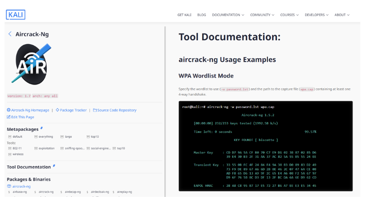This screenshot has width=366, height=197.
Task: Go to the BLOG page
Action: coord(202,15)
